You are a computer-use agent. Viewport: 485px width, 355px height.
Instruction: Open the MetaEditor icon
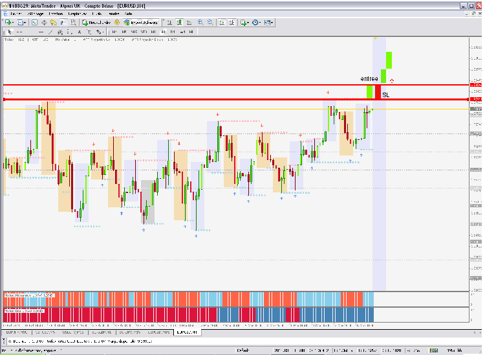pos(117,22)
